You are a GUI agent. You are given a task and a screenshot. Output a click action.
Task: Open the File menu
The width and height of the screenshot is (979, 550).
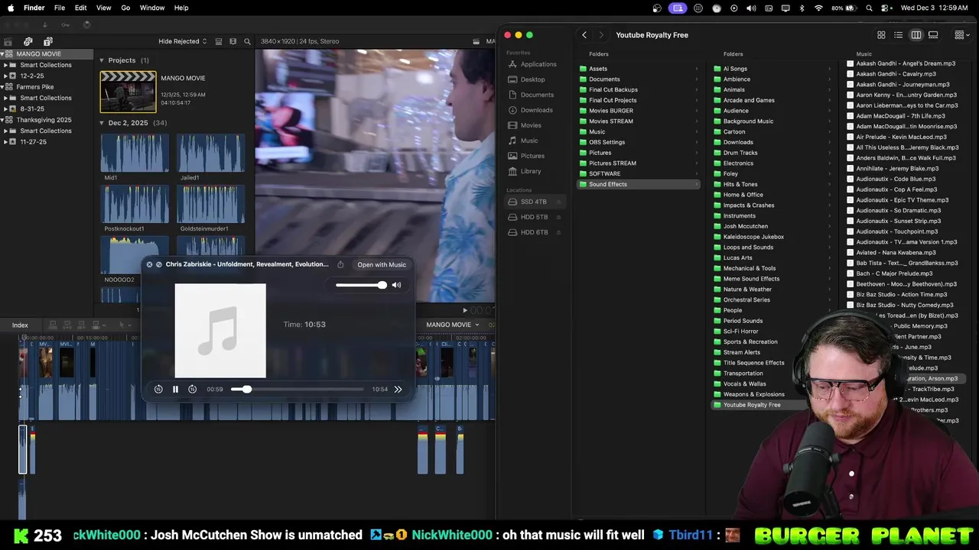pyautogui.click(x=59, y=8)
